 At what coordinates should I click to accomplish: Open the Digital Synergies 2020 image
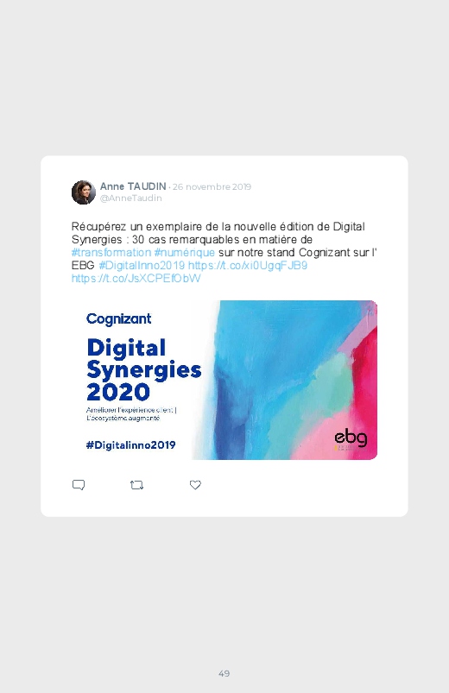(x=224, y=380)
